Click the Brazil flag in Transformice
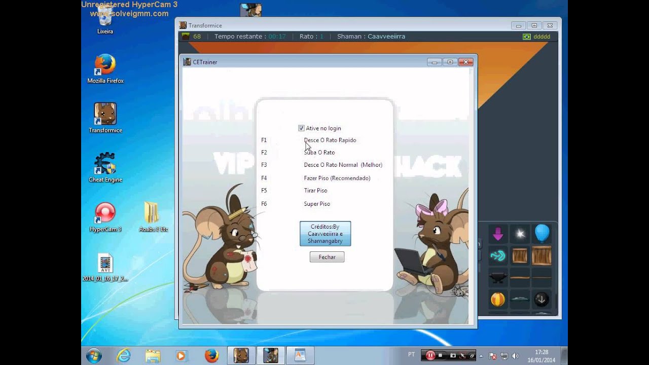Image resolution: width=649 pixels, height=365 pixels. [526, 36]
